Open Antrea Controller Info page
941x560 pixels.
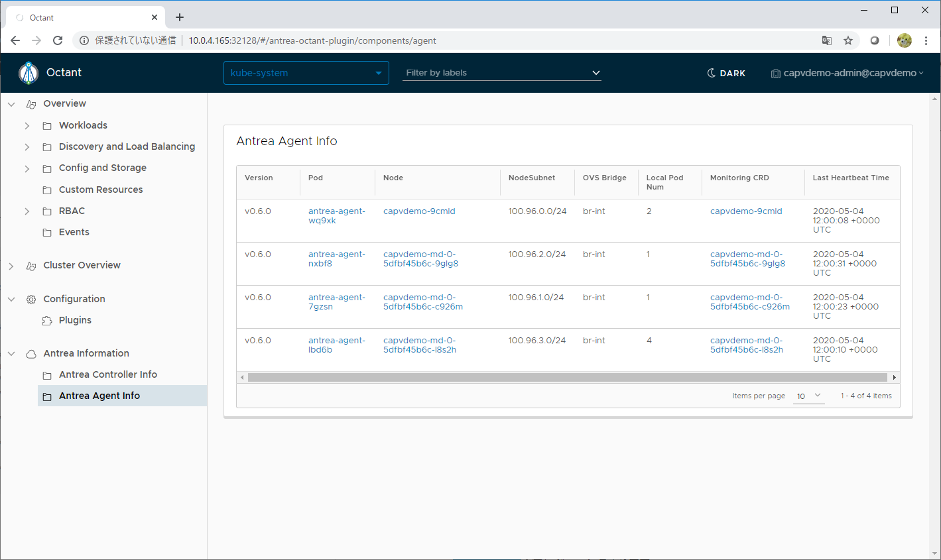pos(108,374)
